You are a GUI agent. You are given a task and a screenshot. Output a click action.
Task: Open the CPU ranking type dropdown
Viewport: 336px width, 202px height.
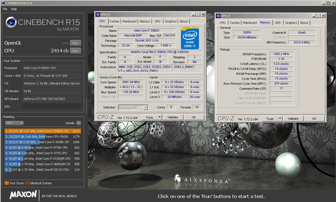click(14, 123)
